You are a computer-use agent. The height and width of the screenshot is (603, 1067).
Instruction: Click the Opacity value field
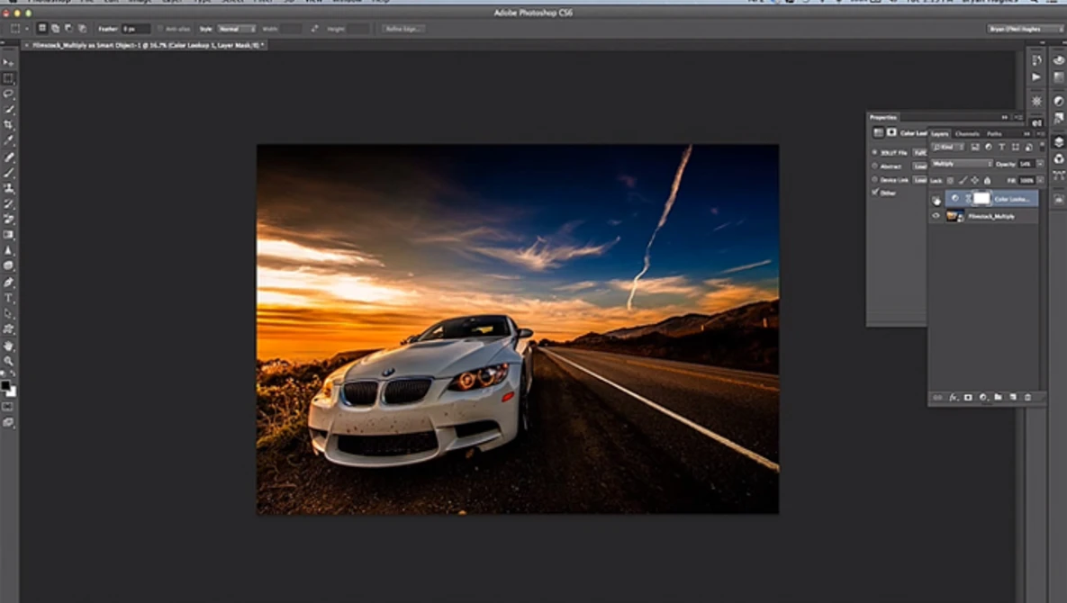click(x=1026, y=164)
